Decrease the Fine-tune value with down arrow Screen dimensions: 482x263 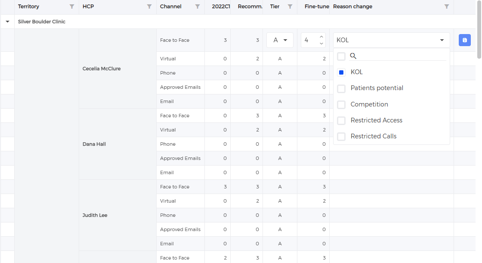321,44
